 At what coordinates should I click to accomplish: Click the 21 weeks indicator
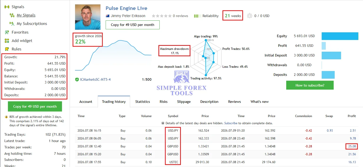[x=233, y=16]
